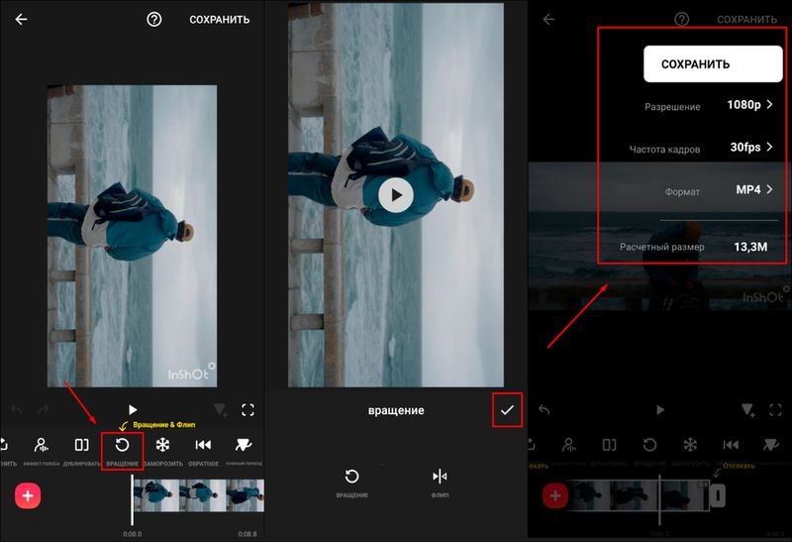The height and width of the screenshot is (542, 792).
Task: Expand the Разрешение 1080p option
Action: [749, 105]
